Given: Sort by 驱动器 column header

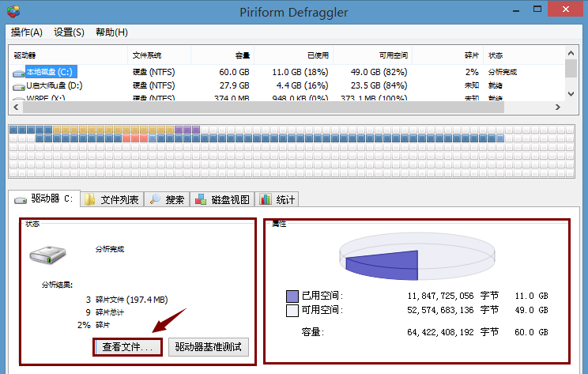Looking at the screenshot, I should tap(68, 55).
